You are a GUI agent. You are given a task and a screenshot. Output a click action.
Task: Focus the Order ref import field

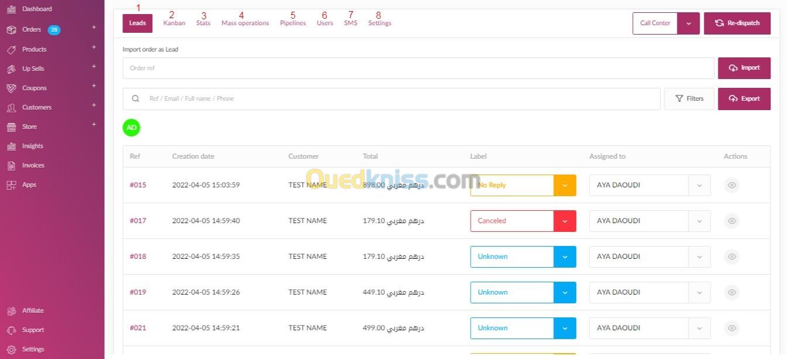418,68
